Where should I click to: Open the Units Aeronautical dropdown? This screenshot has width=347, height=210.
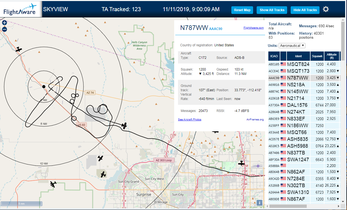coord(292,45)
